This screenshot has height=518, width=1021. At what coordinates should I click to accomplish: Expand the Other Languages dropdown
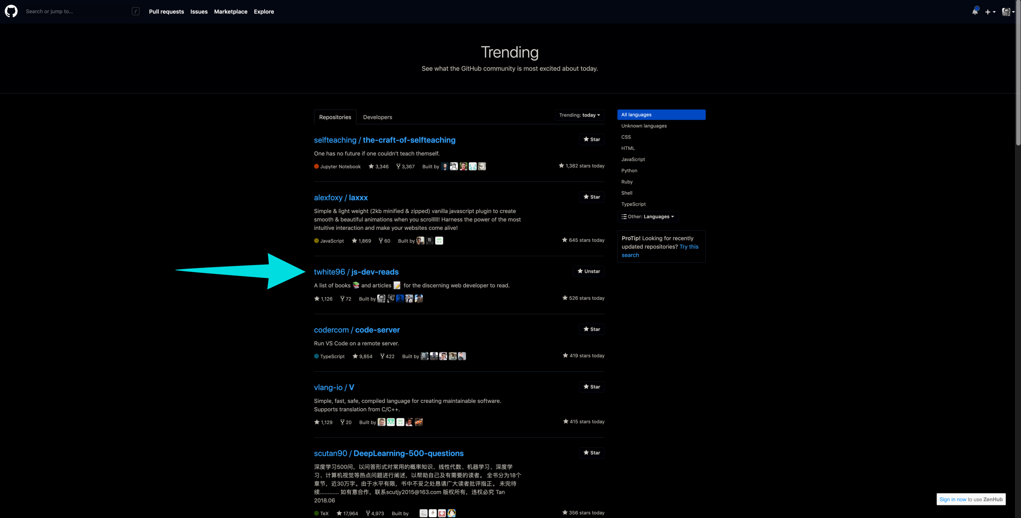(x=647, y=217)
